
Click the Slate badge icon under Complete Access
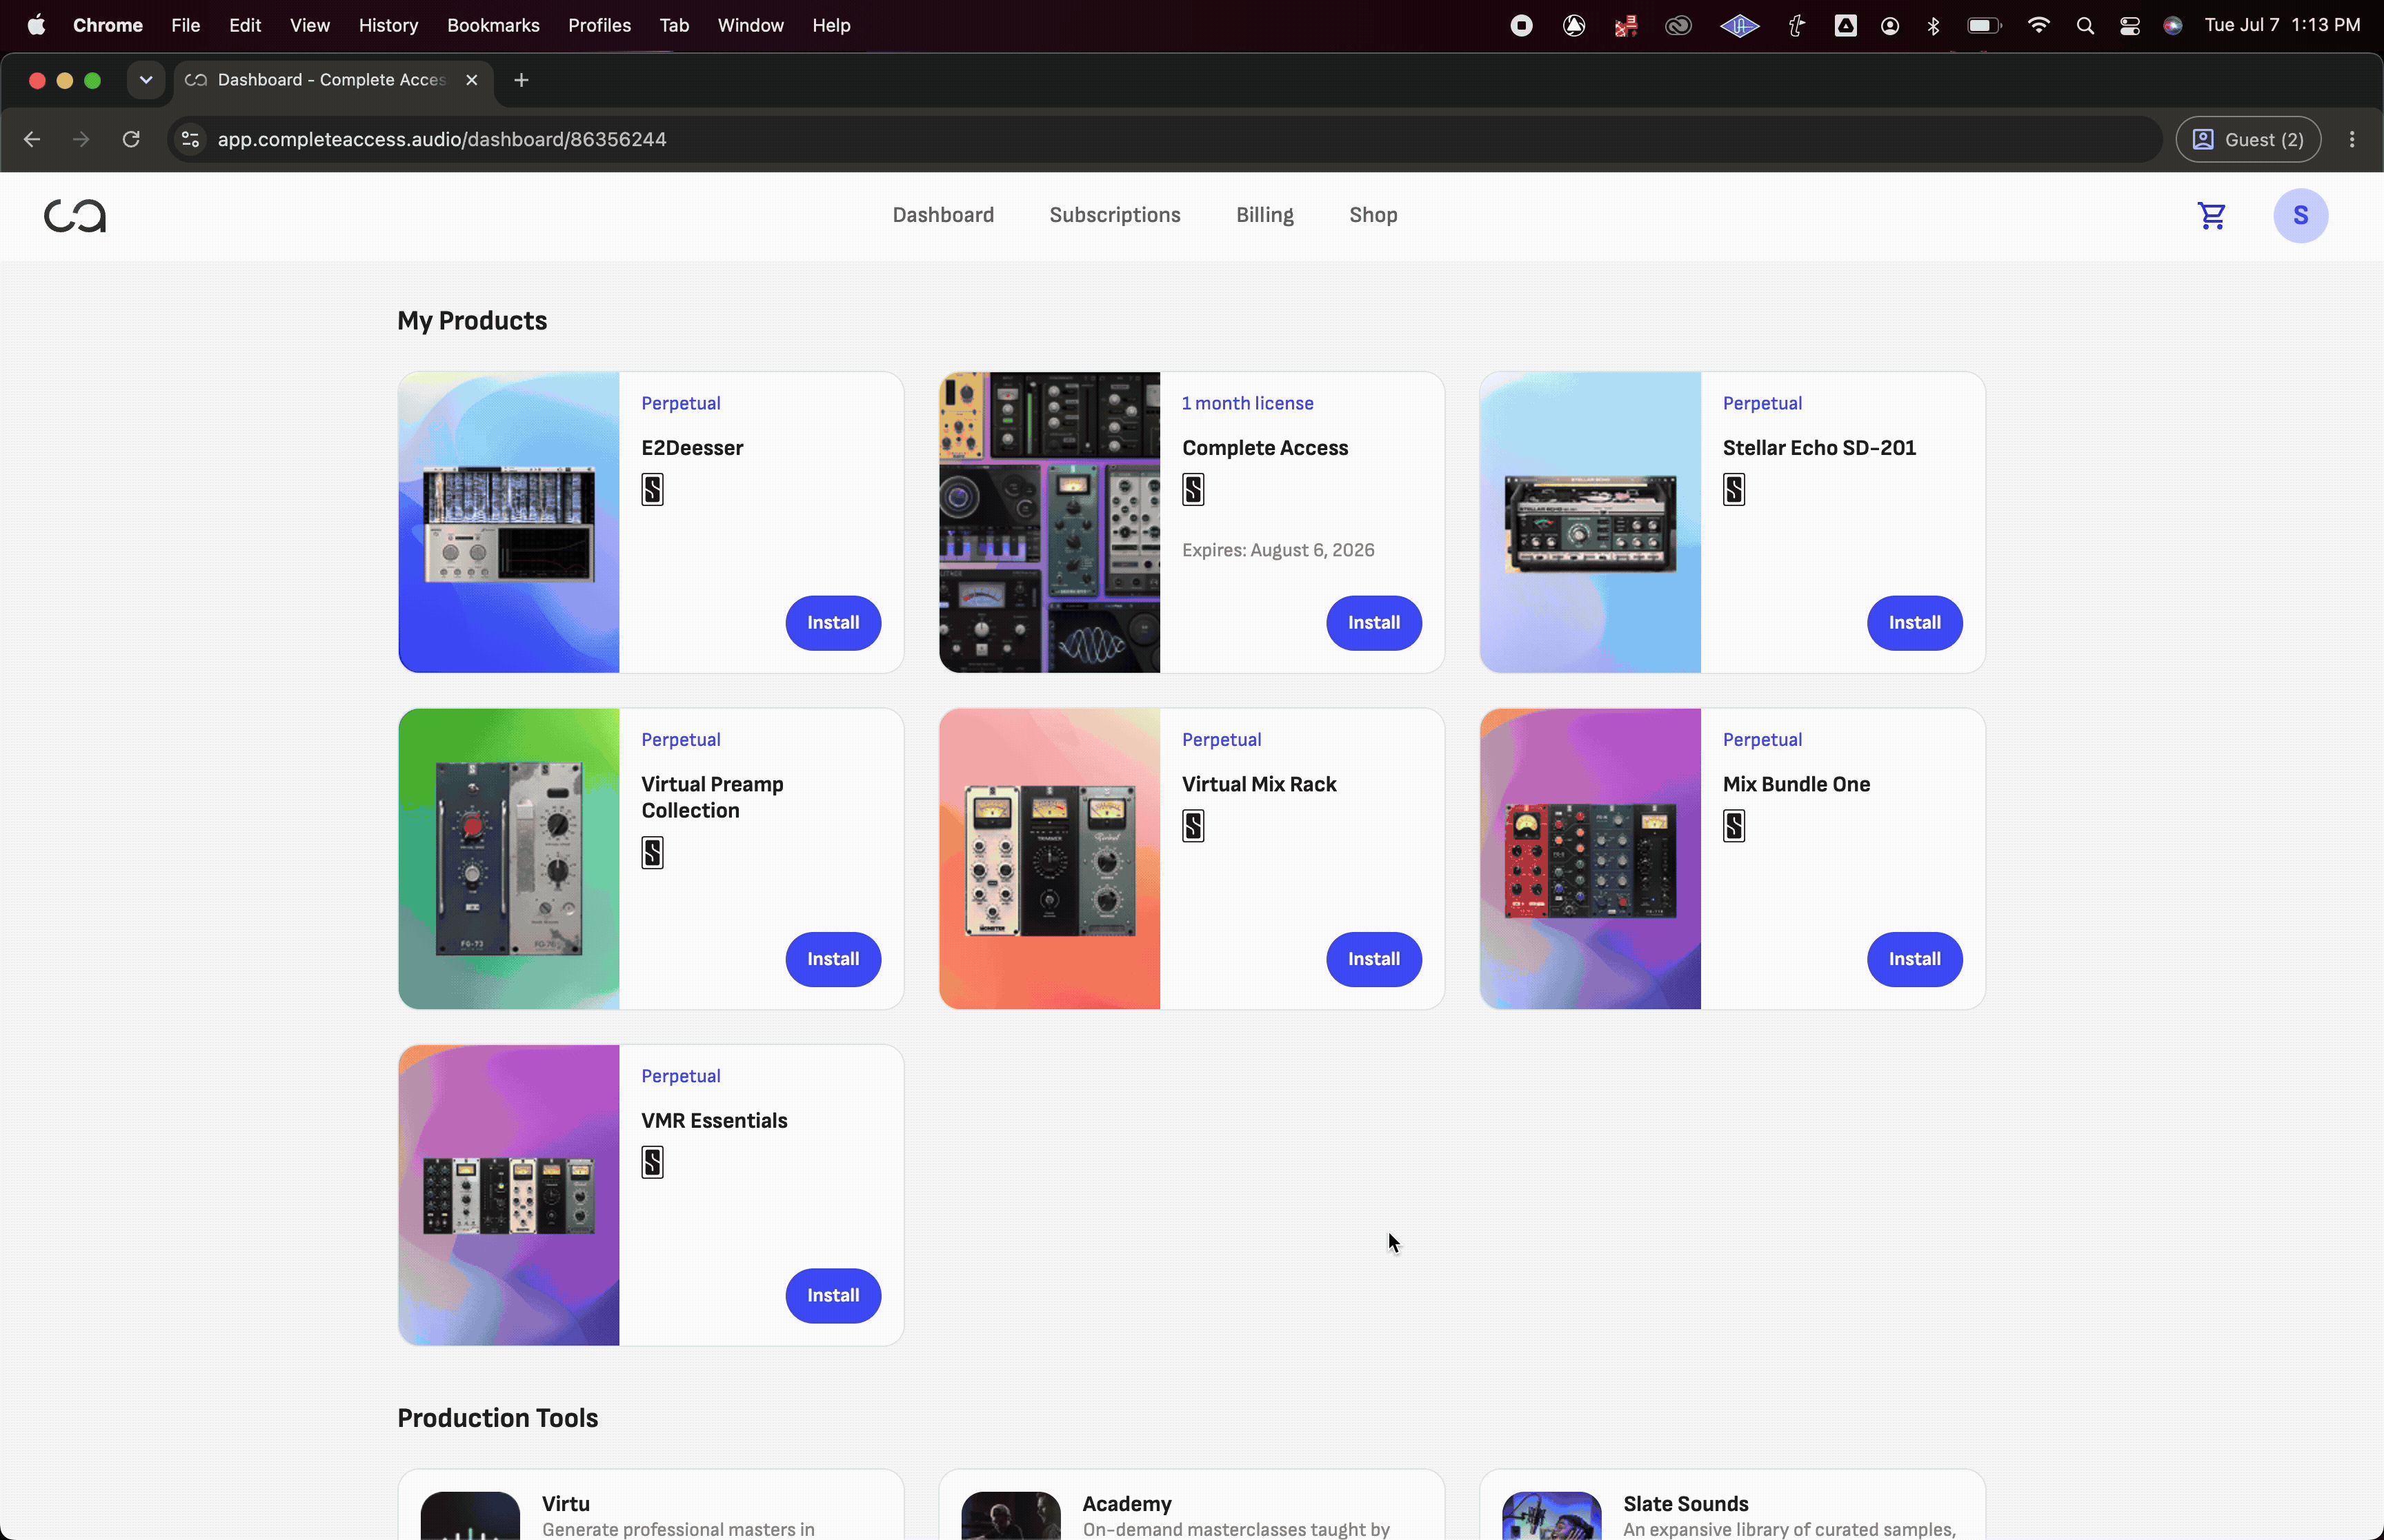coord(1193,490)
